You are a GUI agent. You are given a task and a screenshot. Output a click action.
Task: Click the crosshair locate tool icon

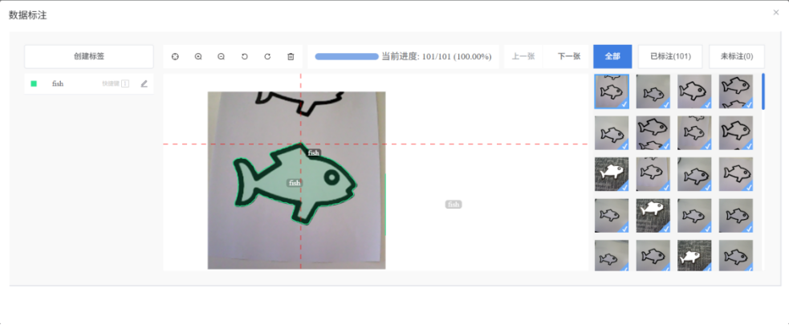click(175, 57)
